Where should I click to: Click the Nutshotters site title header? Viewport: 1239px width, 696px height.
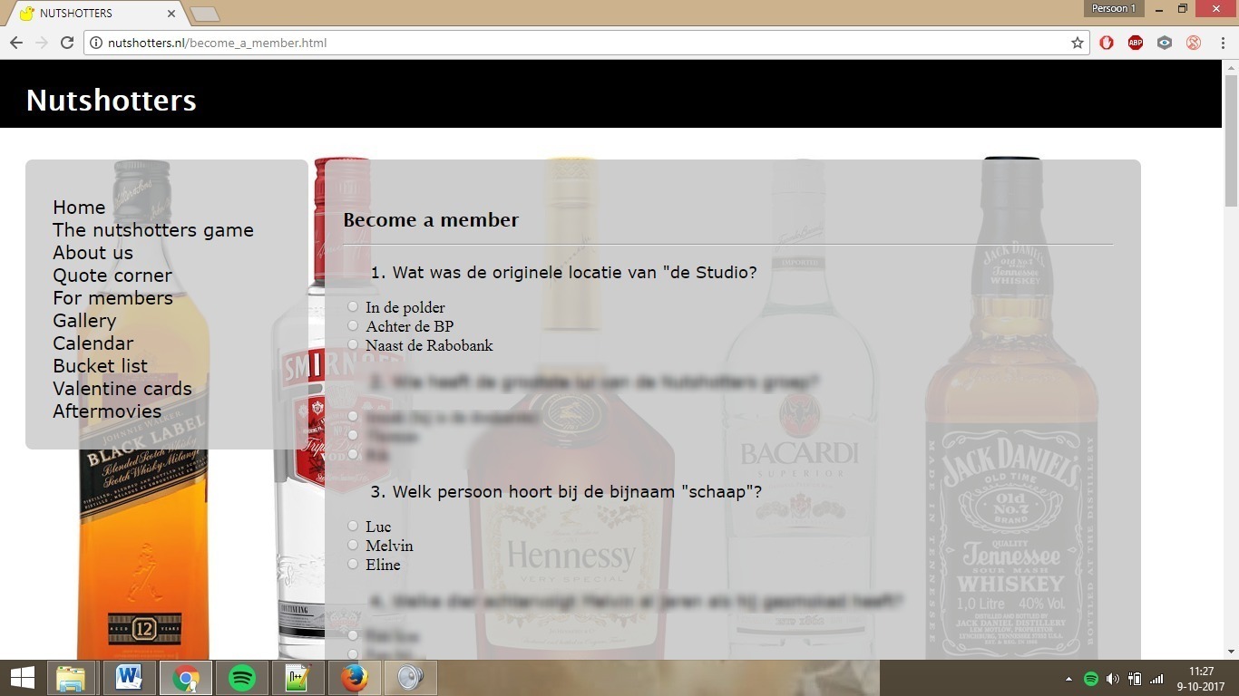[111, 100]
